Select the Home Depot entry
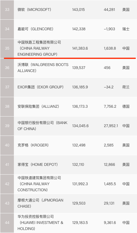The height and width of the screenshot is (233, 137). 38,165
